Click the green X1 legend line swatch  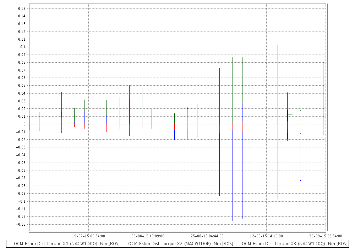click(x=10, y=244)
